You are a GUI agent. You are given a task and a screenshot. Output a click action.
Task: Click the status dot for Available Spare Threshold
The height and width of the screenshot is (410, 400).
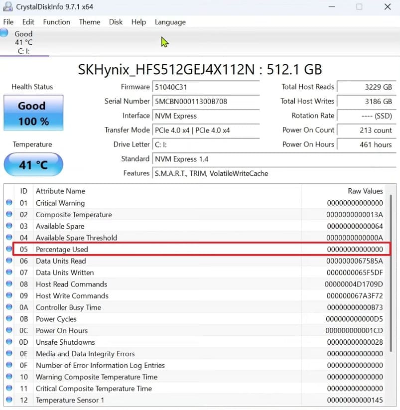9,237
